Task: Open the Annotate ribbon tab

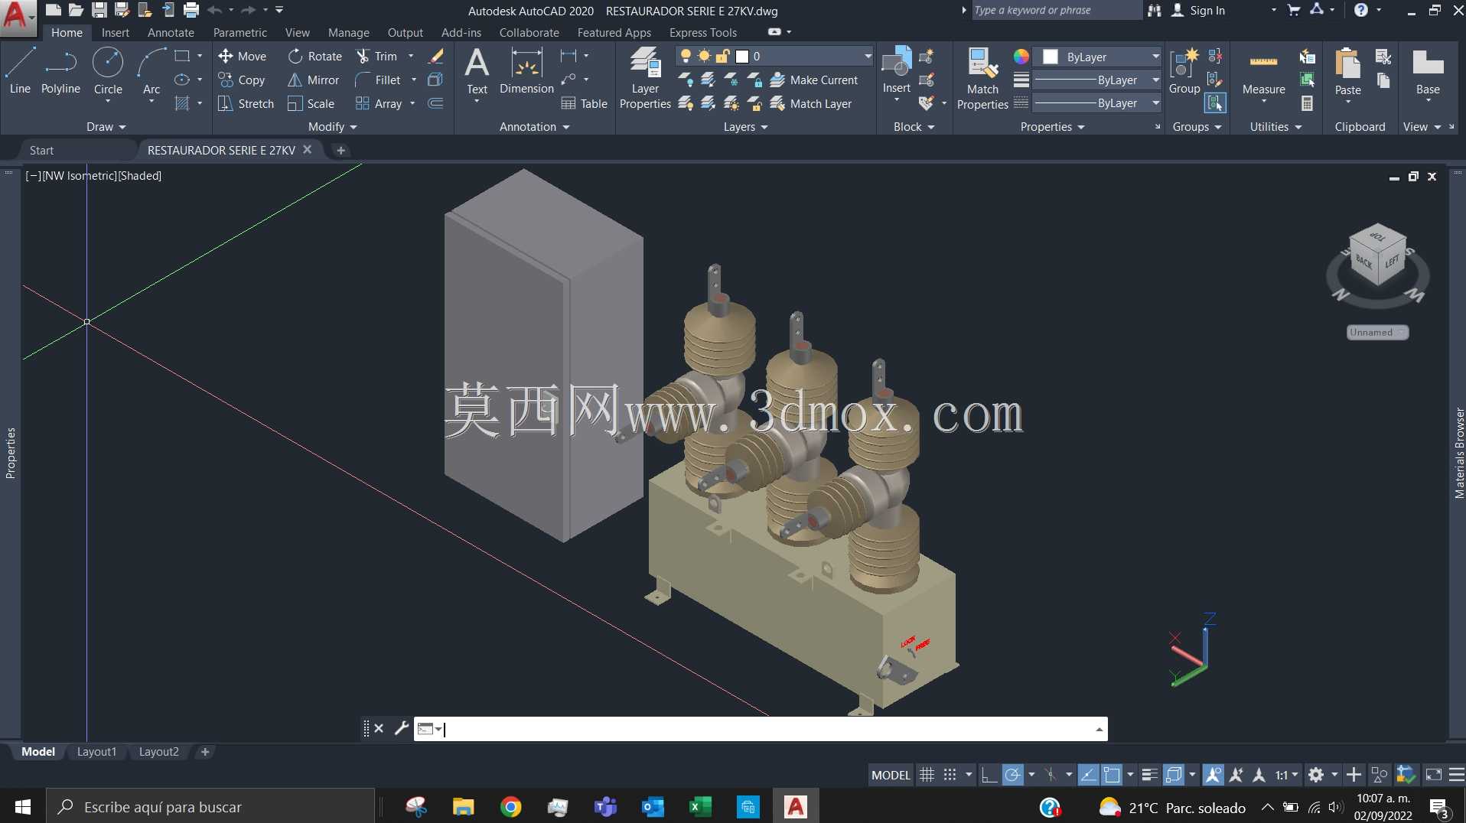Action: tap(171, 32)
